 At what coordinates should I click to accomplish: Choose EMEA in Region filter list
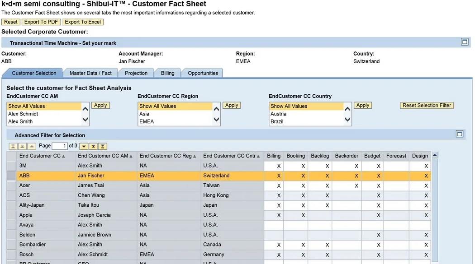click(176, 122)
